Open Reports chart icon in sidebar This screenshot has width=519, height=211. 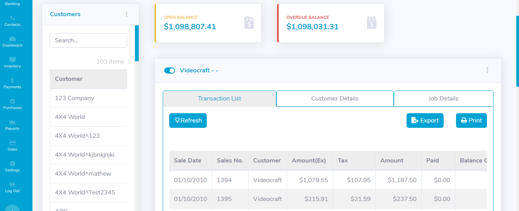click(x=12, y=122)
